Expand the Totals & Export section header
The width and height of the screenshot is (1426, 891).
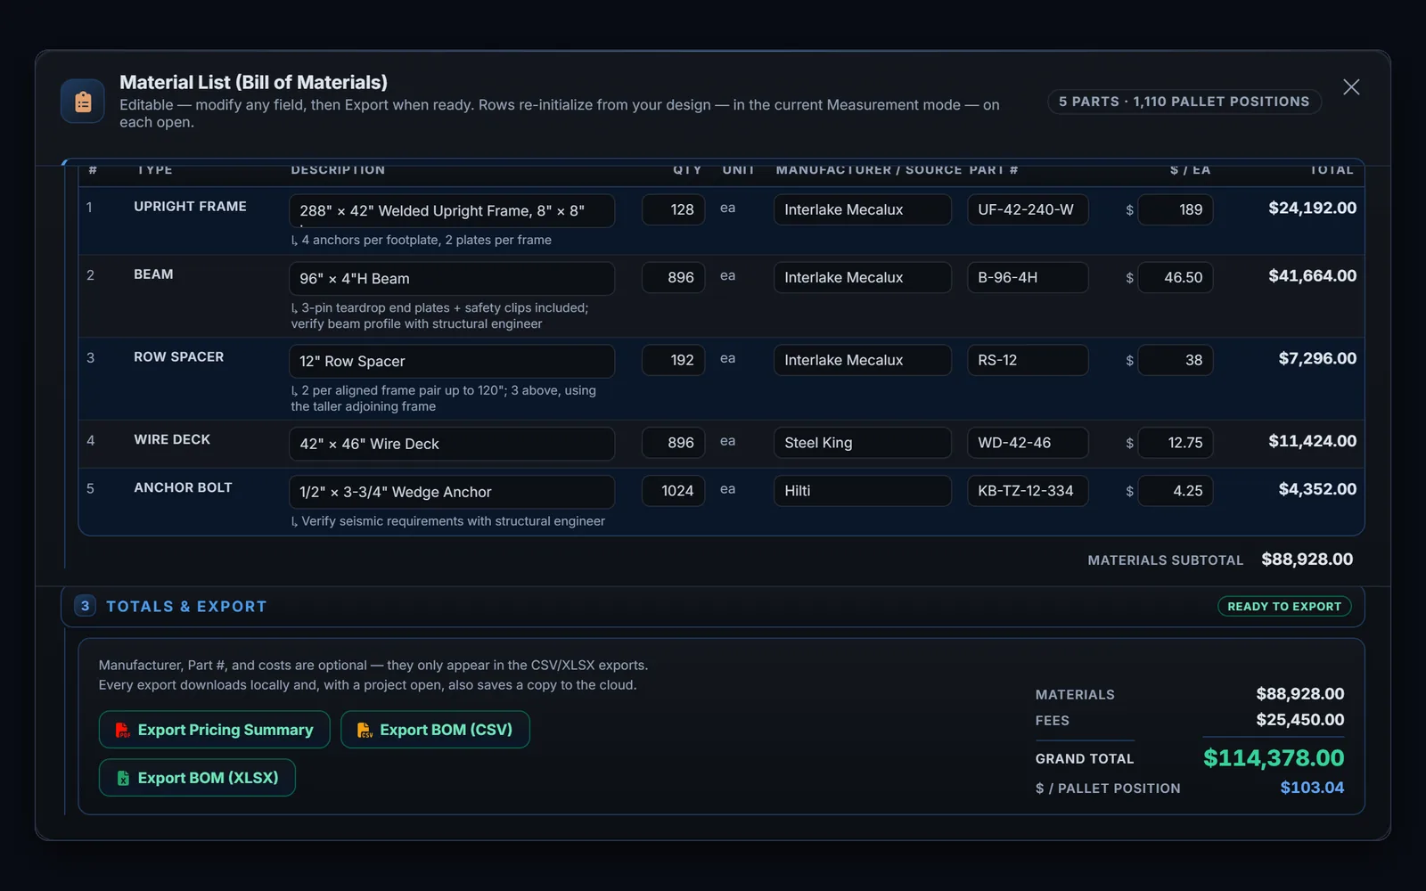(712, 607)
